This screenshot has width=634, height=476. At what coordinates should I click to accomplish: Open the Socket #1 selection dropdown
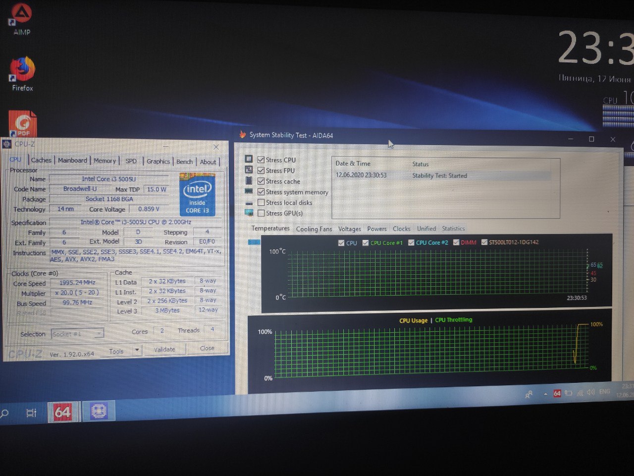77,334
